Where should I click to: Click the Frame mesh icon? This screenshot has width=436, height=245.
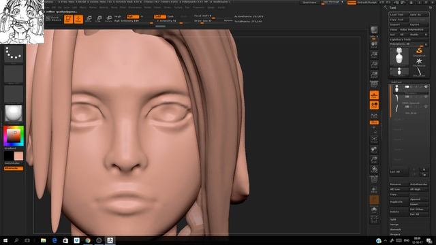374,140
